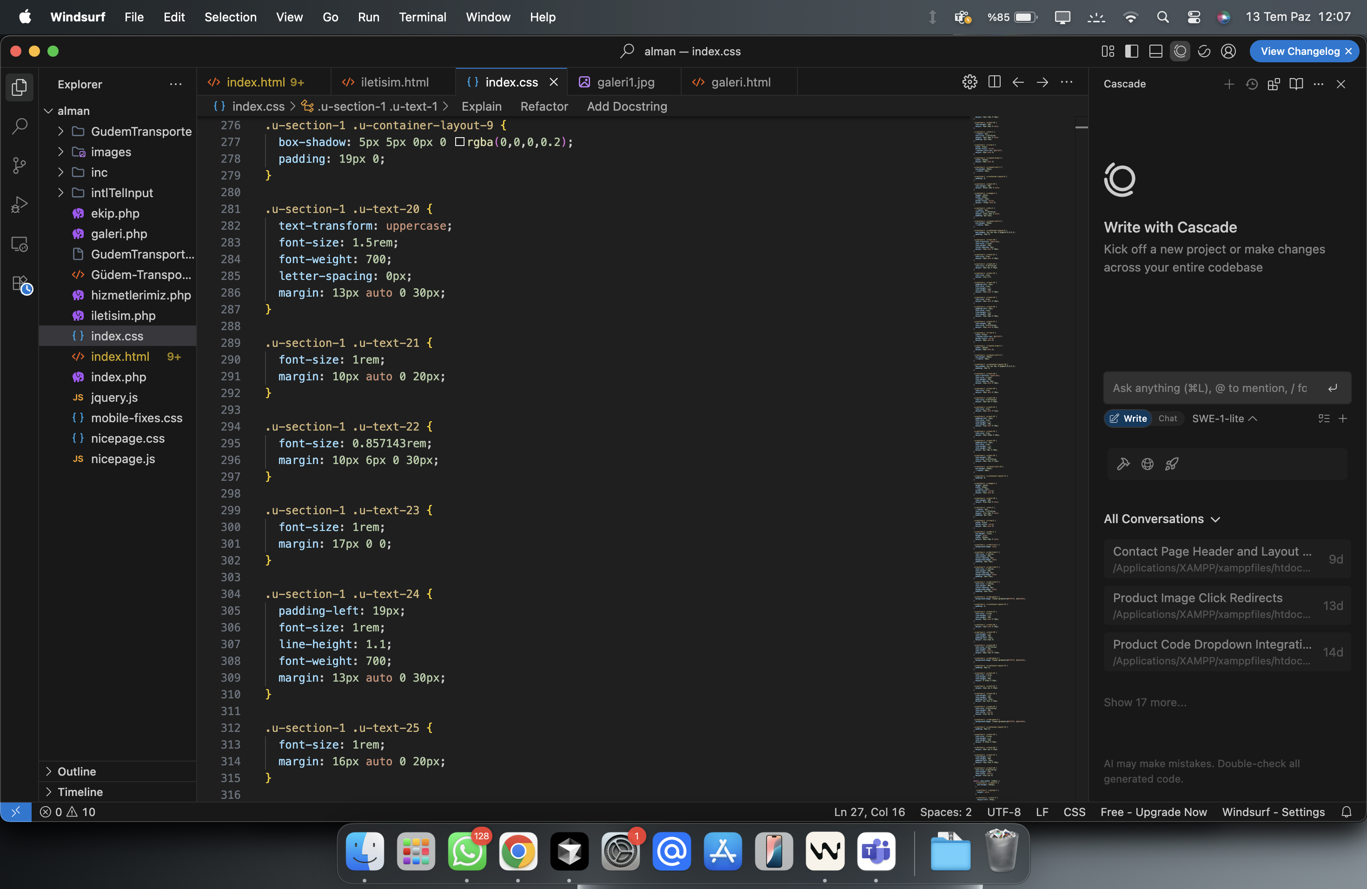Screen dimensions: 1367x889
Task: Open Run and Debug view
Action: (20, 205)
